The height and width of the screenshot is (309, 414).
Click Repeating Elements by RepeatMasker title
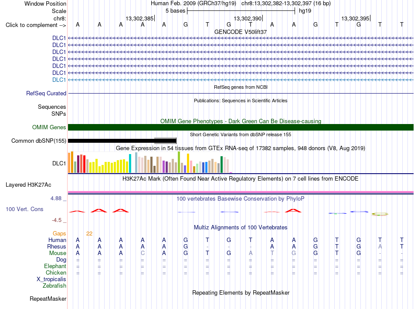click(x=241, y=292)
